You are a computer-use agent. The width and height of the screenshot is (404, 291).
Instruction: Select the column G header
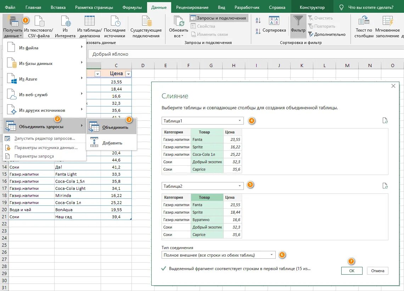211,66
